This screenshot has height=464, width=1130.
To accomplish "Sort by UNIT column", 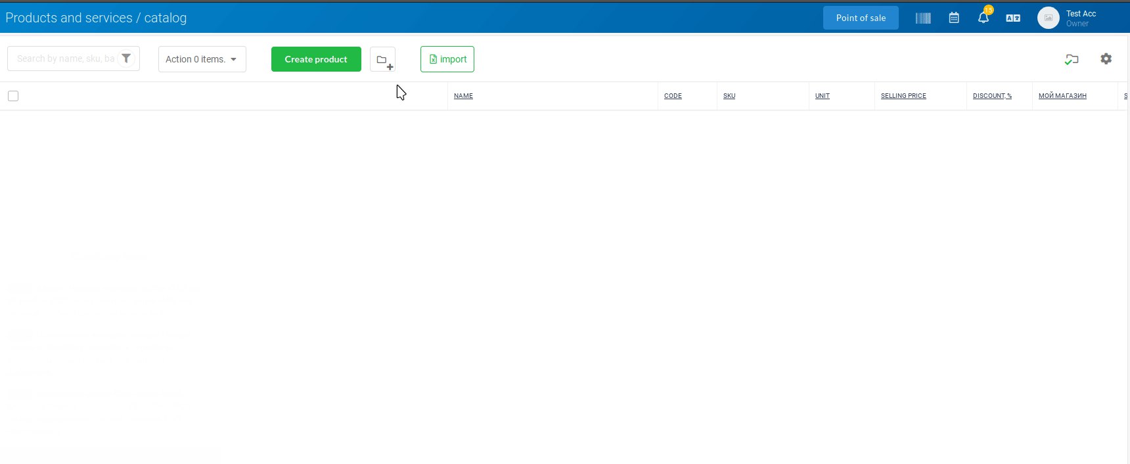I will [x=823, y=96].
